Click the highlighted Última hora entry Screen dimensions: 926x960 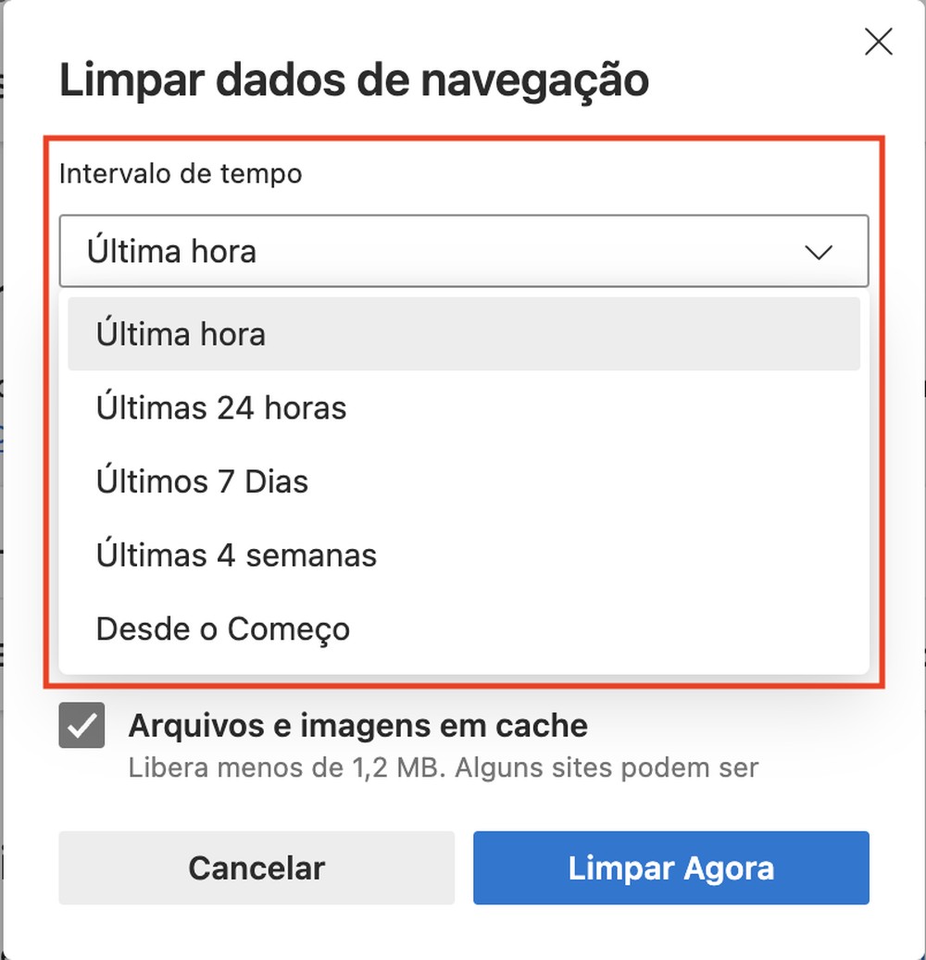[x=180, y=333]
